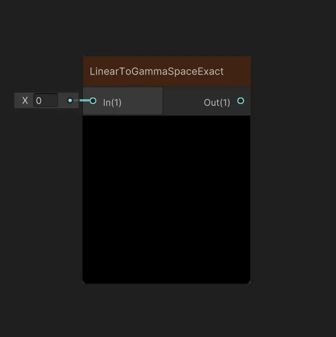Click empty graph canvas below the preview
The width and height of the screenshot is (336, 337).
tap(166, 310)
